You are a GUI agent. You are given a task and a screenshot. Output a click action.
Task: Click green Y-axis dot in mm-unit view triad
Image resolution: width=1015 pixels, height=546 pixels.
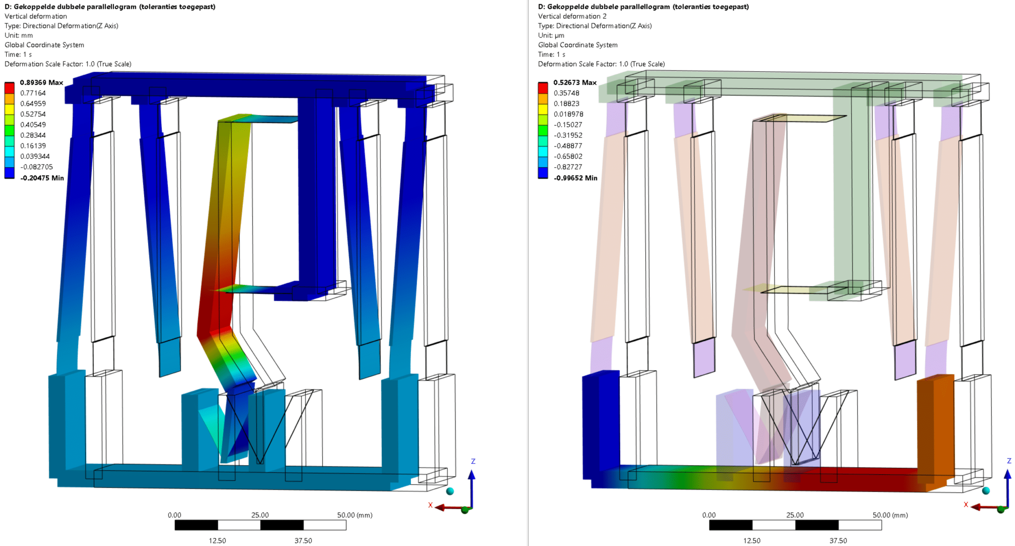click(x=465, y=510)
